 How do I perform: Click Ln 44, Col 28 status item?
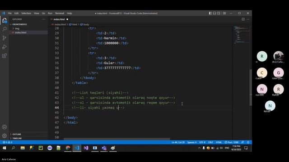178,142
